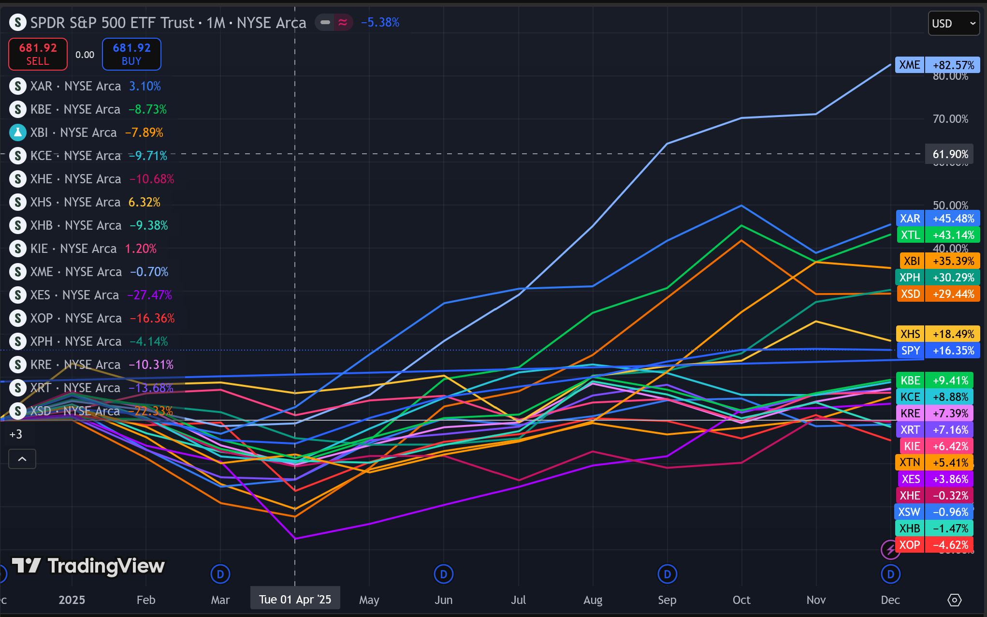Open the USD currency dropdown

click(x=953, y=23)
